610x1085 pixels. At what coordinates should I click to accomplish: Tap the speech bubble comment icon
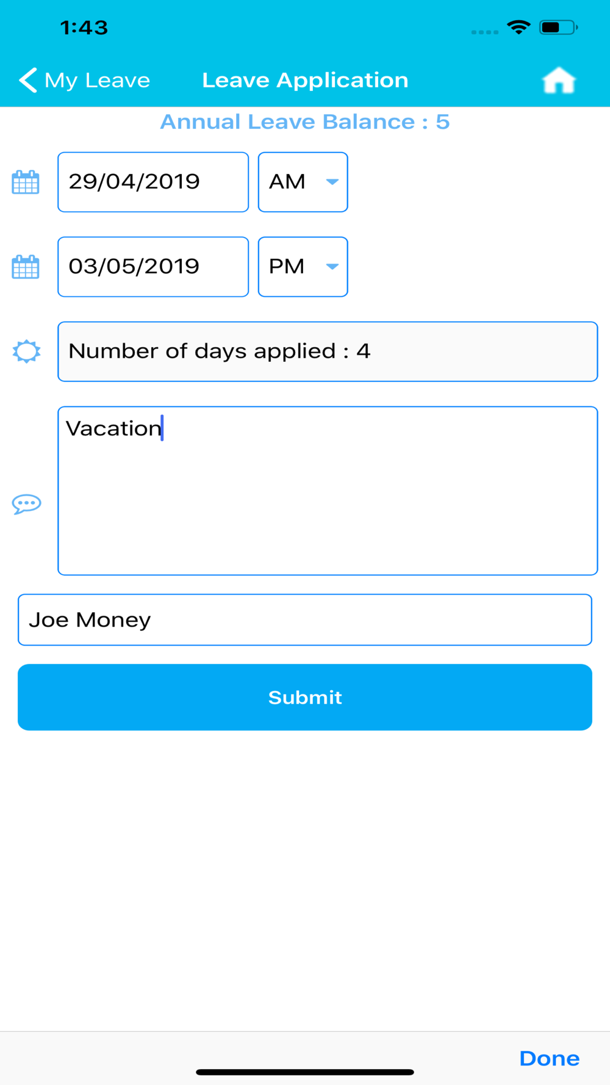coord(26,504)
